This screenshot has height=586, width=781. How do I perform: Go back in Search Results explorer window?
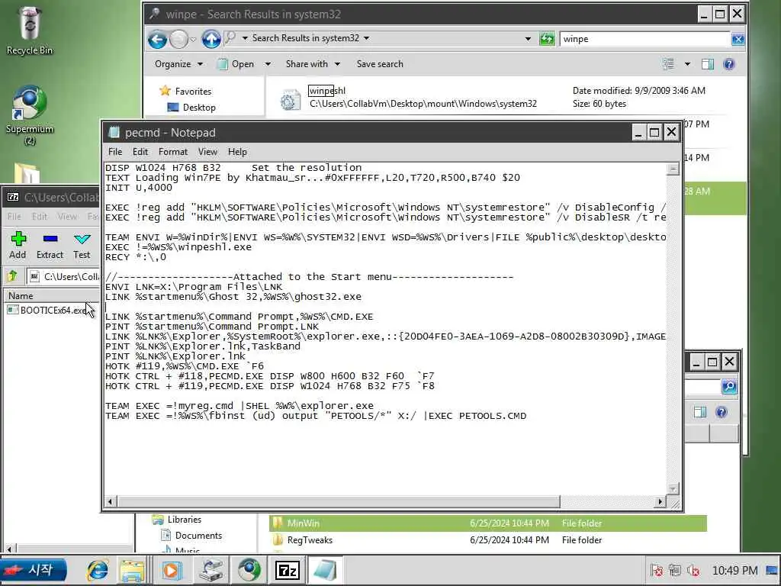[x=157, y=39]
